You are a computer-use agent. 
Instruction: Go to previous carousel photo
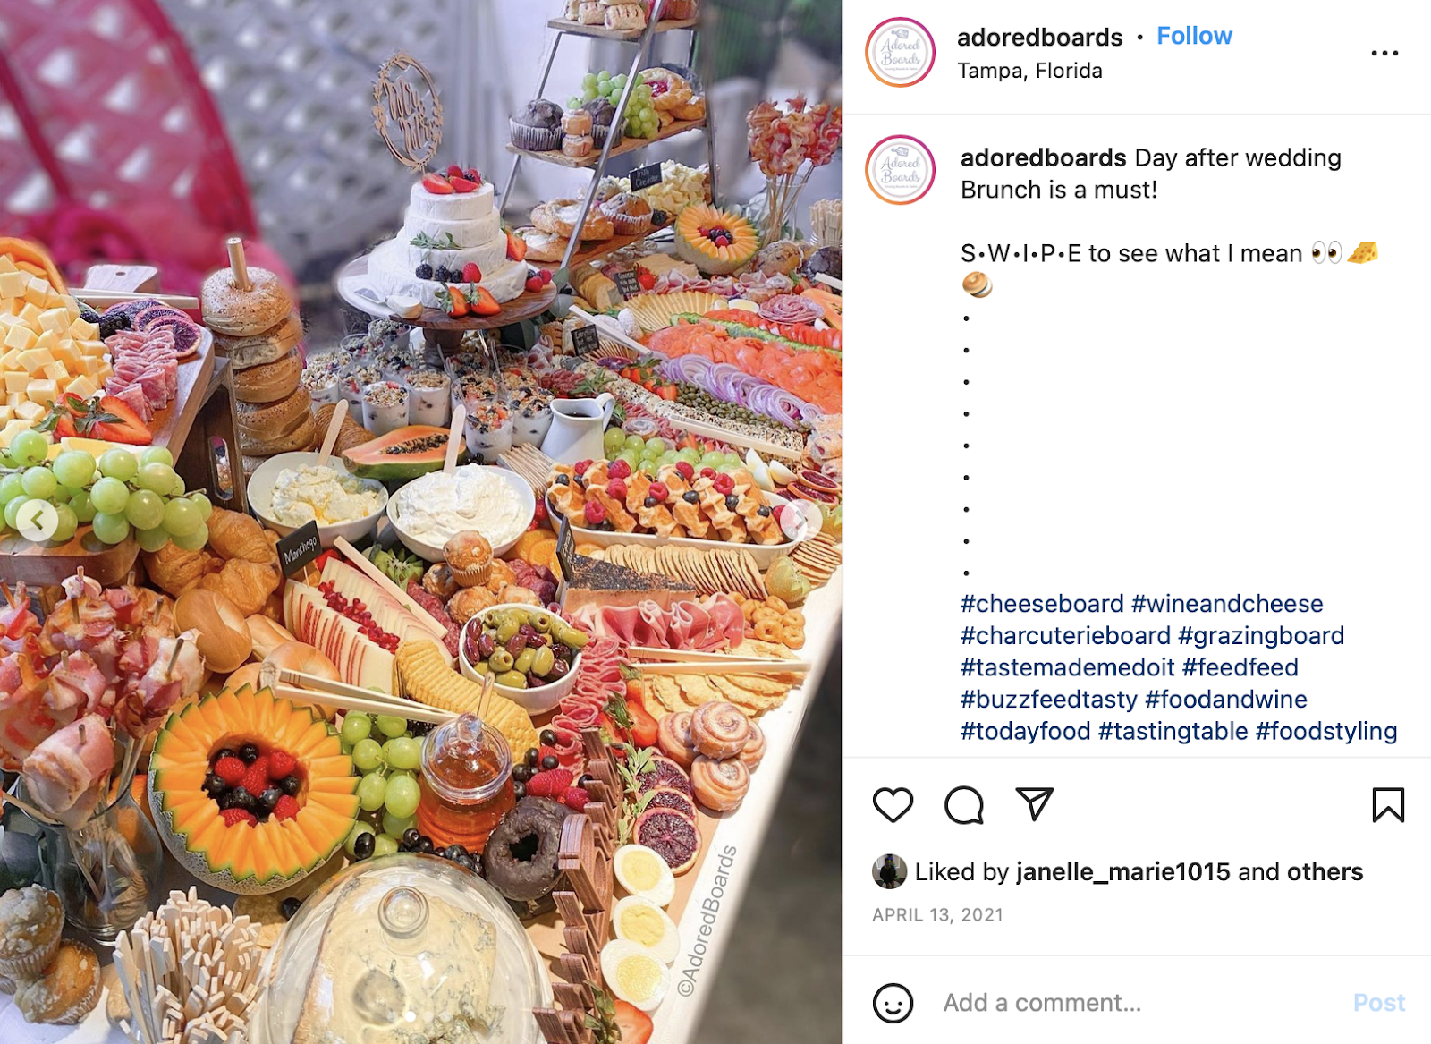pyautogui.click(x=38, y=520)
